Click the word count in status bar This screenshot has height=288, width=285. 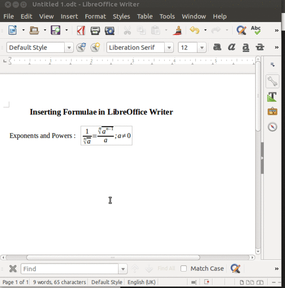[x=59, y=282]
